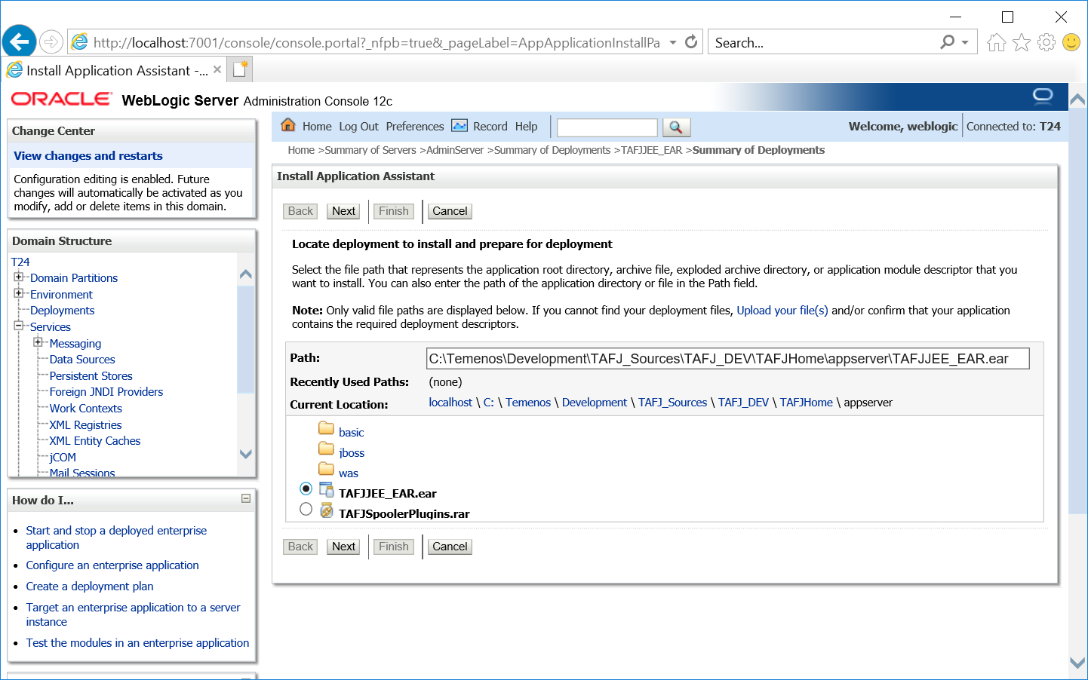Click the magnifying glass search button
The image size is (1088, 680).
[676, 127]
